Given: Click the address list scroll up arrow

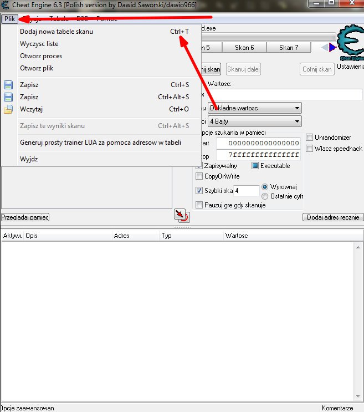Looking at the screenshot, I should (x=358, y=247).
